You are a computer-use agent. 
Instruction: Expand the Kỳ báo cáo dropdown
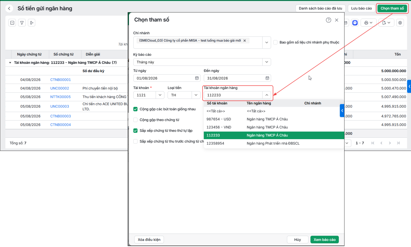[x=267, y=62]
